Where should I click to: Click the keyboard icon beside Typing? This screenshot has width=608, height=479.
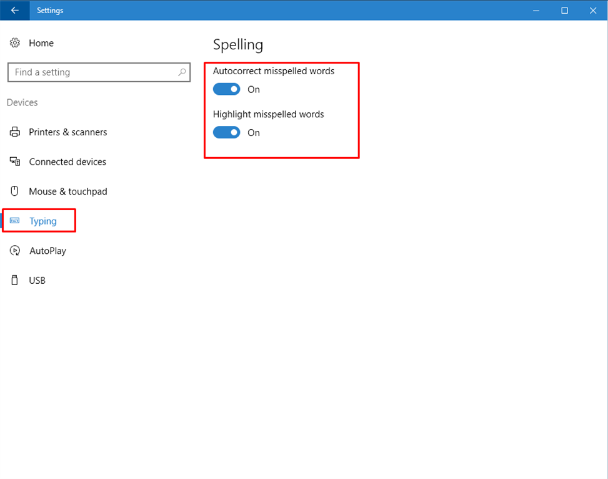click(15, 221)
